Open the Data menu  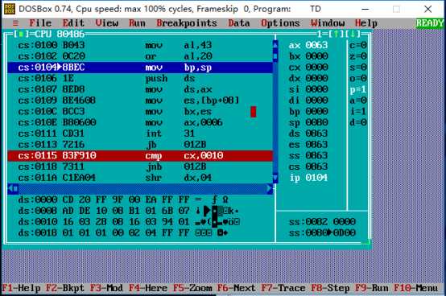pos(239,23)
